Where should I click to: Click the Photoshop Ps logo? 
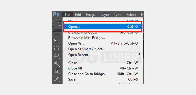[56, 14]
